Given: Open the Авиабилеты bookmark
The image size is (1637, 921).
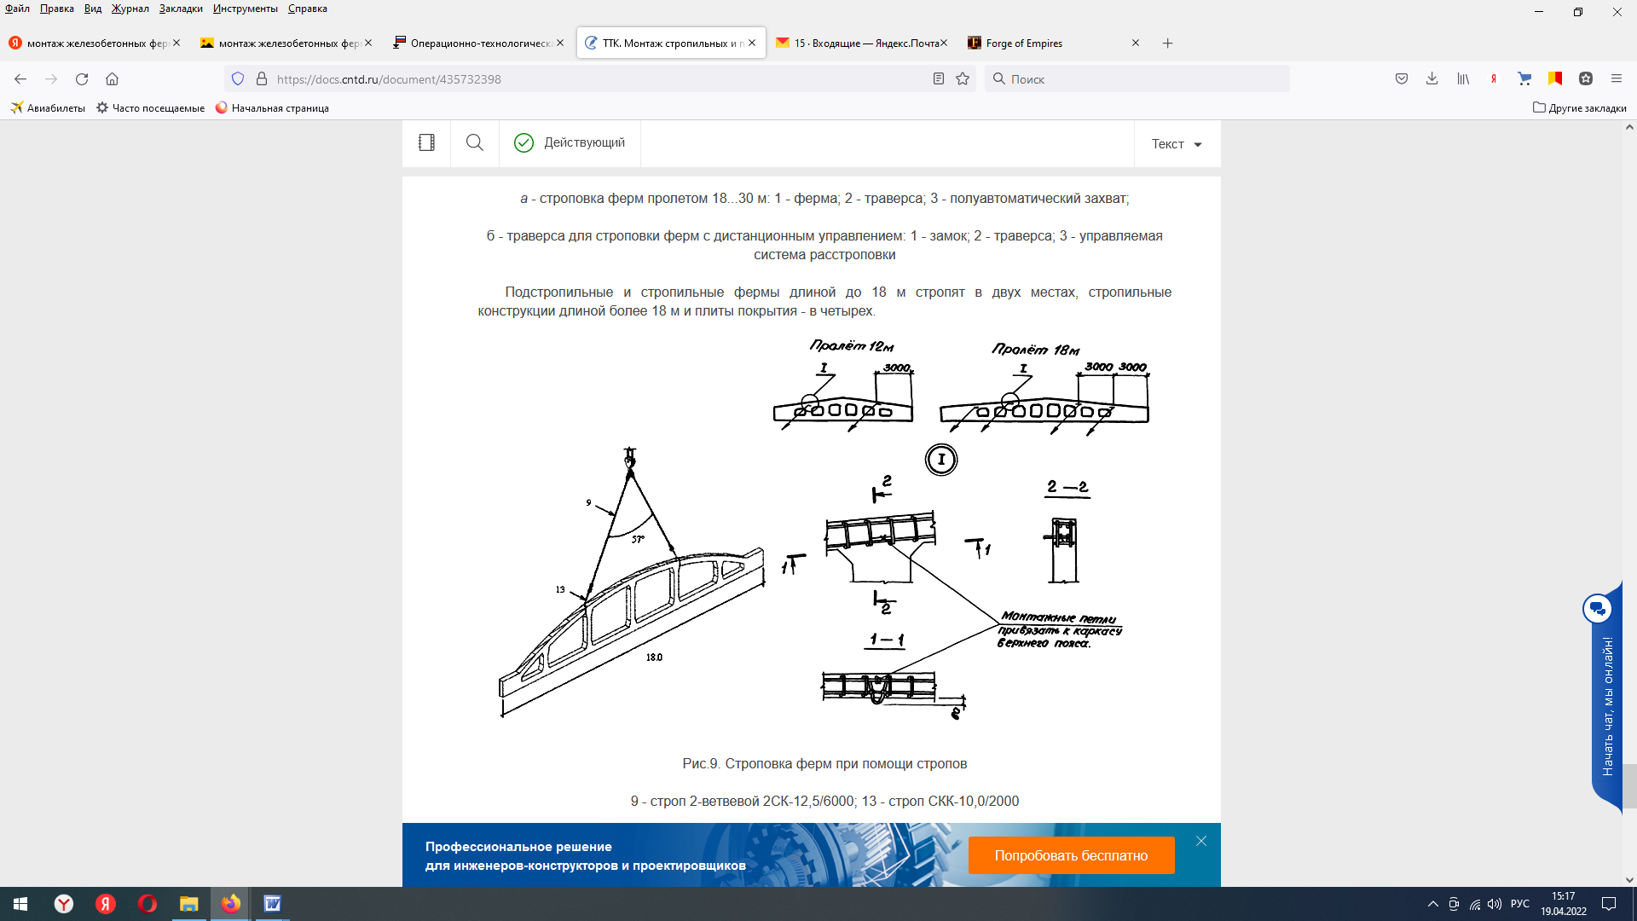Looking at the screenshot, I should click(x=48, y=108).
